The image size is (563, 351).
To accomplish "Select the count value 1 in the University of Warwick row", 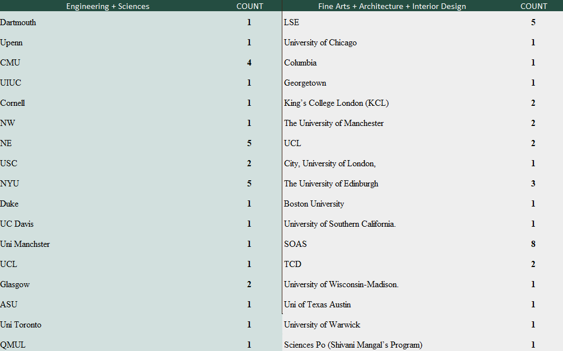I will [533, 325].
